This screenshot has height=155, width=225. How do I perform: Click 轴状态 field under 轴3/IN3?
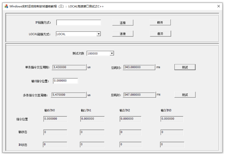pyautogui.click(x=172, y=132)
